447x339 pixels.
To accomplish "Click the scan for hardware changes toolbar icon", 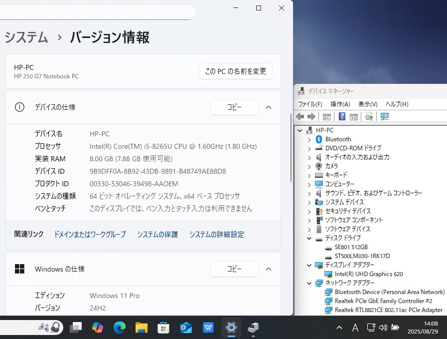I will [384, 116].
